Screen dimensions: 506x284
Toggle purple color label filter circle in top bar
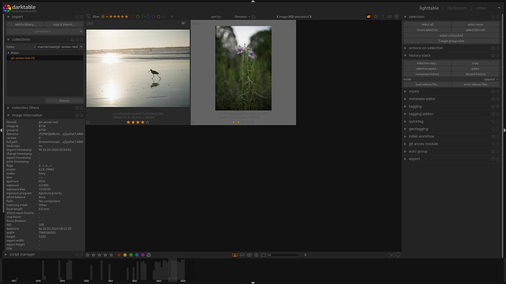[153, 16]
